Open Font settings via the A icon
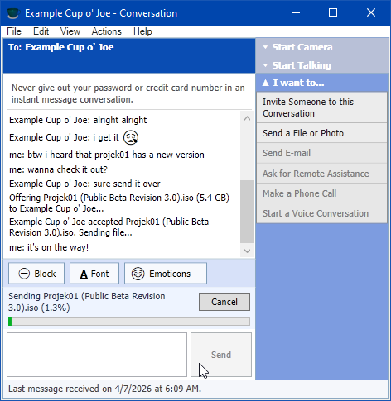391x401 pixels. click(84, 274)
